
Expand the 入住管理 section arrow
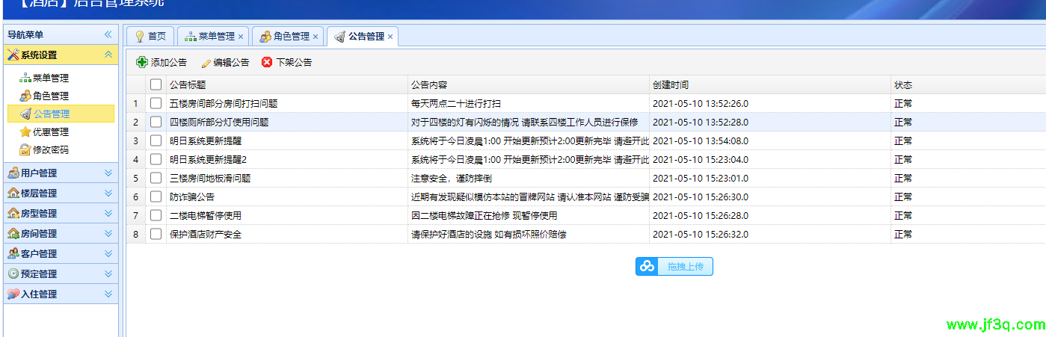click(108, 294)
